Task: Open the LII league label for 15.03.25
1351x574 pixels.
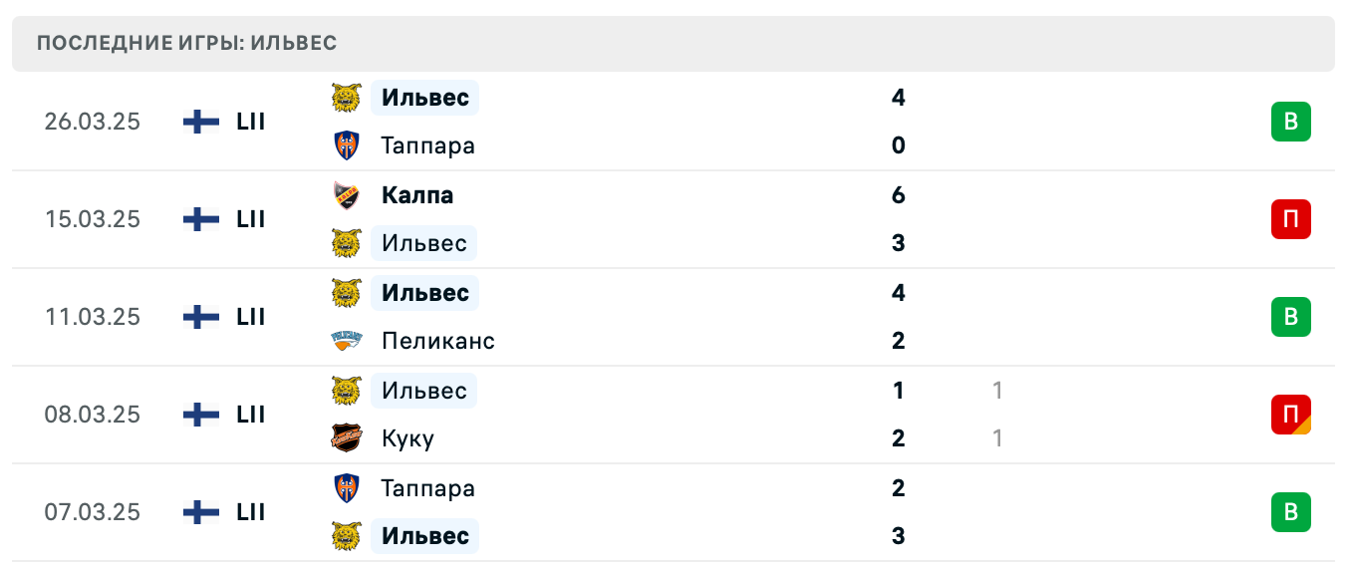Action: tap(250, 219)
